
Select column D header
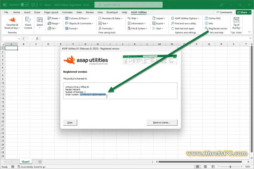point(48,44)
